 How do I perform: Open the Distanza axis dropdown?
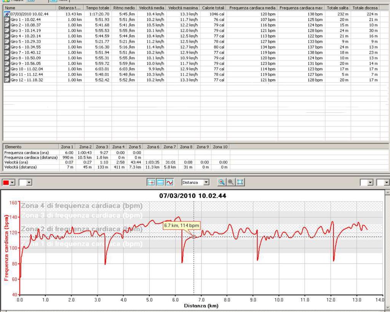coord(206,182)
